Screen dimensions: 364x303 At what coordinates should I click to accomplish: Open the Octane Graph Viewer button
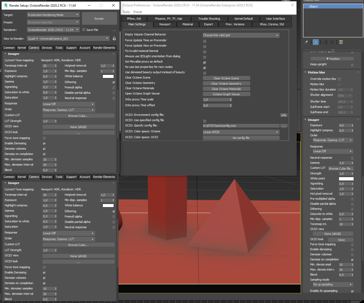pos(226,94)
